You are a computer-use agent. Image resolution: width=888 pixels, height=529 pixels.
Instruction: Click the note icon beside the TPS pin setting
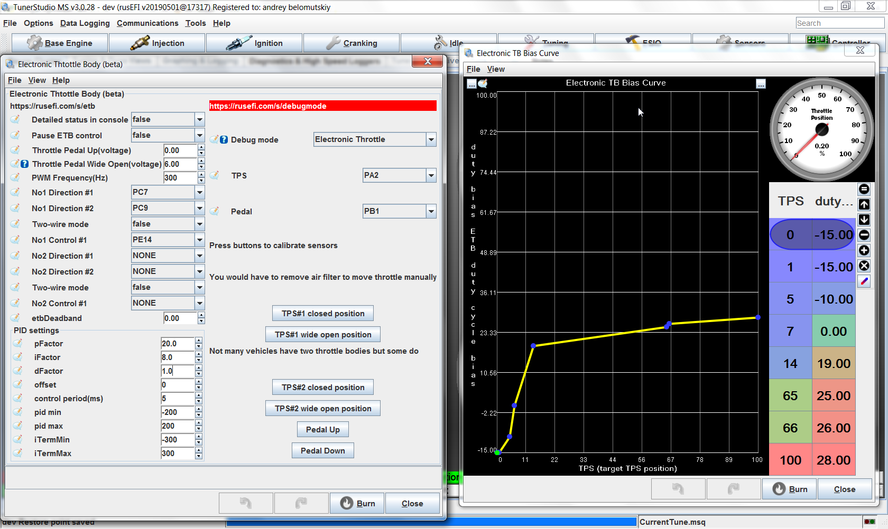point(215,175)
